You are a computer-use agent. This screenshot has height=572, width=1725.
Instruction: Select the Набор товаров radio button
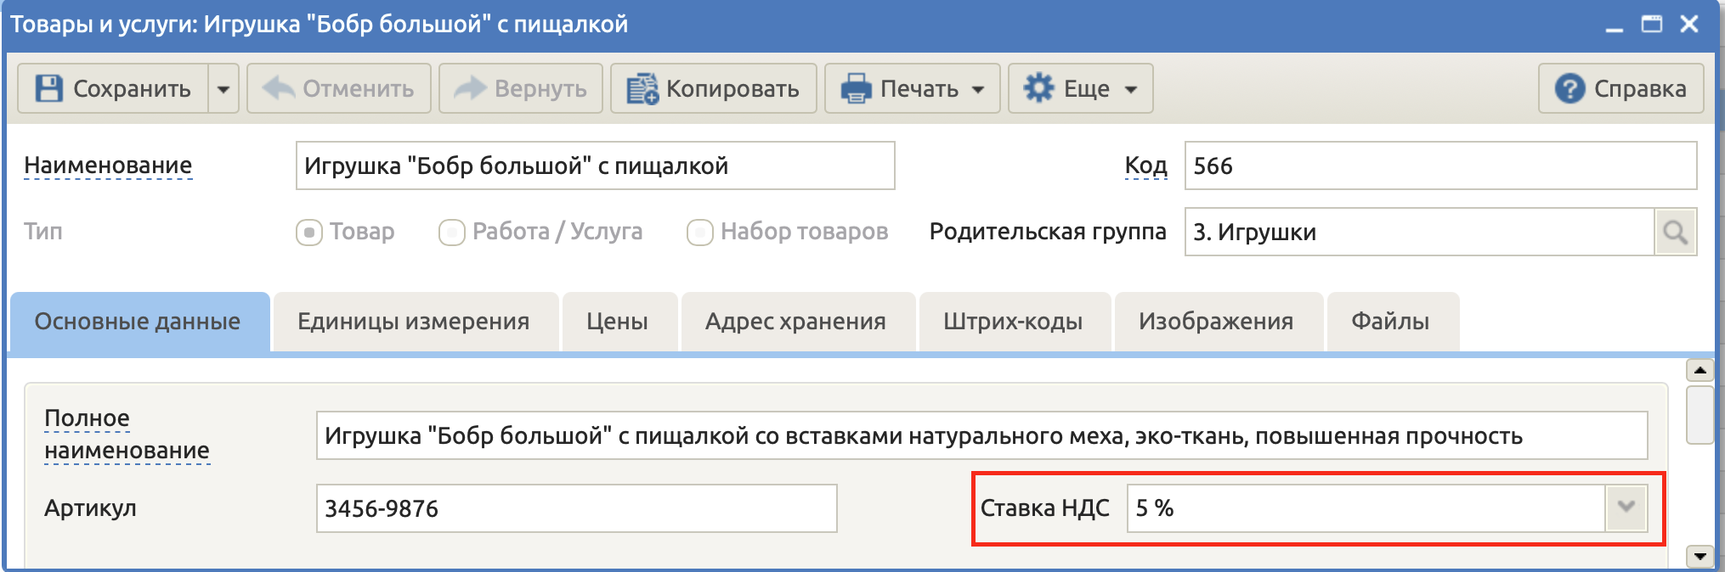(x=699, y=232)
